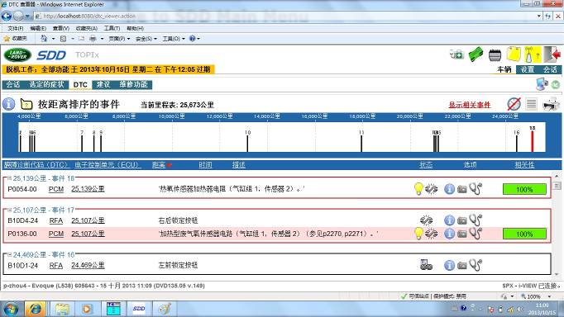
Task: Open Internet Explorer from the taskbar
Action: point(35,309)
